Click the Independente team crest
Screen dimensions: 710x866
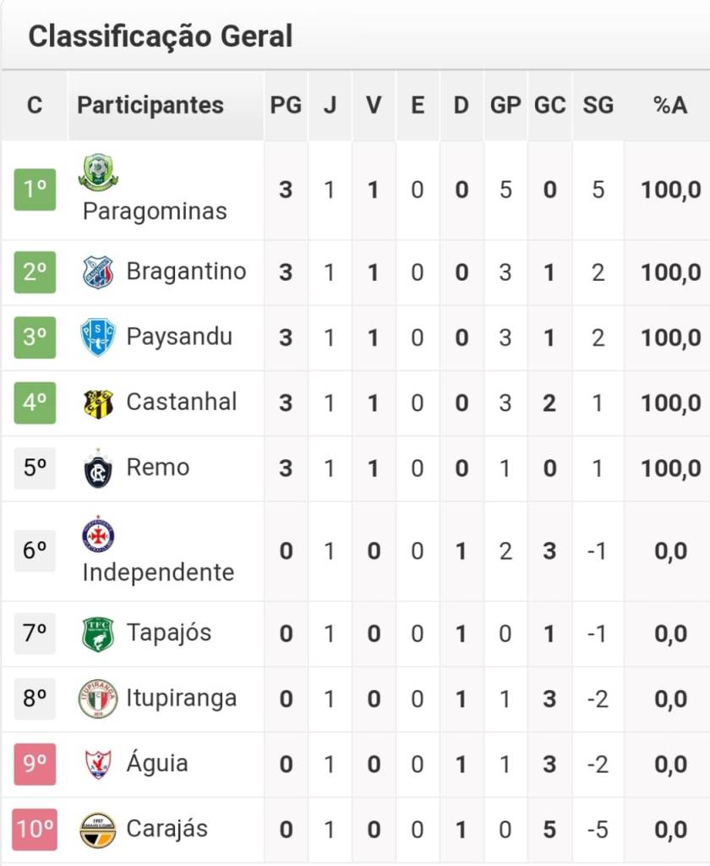click(x=98, y=534)
